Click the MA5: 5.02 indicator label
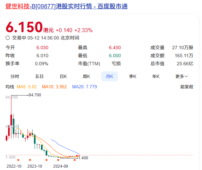 coord(27,87)
